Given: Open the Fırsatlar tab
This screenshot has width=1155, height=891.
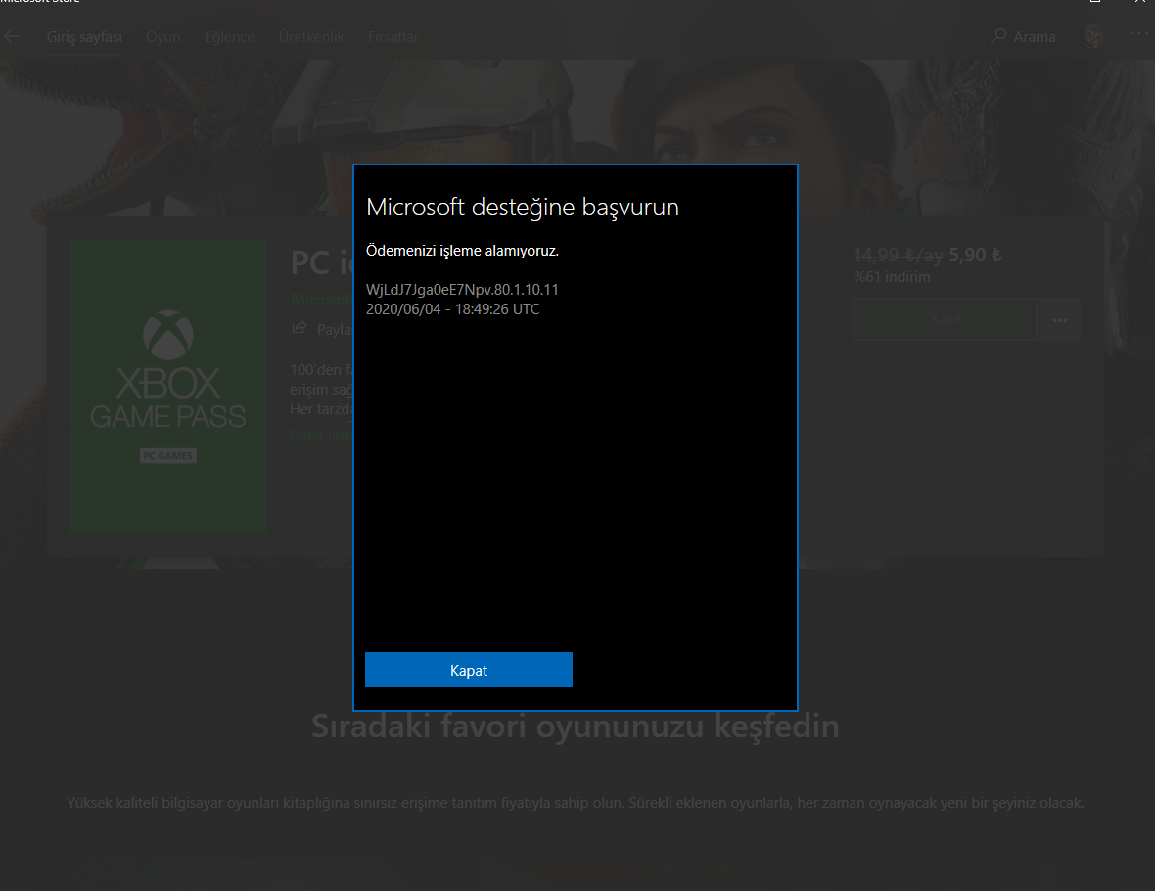Looking at the screenshot, I should 393,37.
